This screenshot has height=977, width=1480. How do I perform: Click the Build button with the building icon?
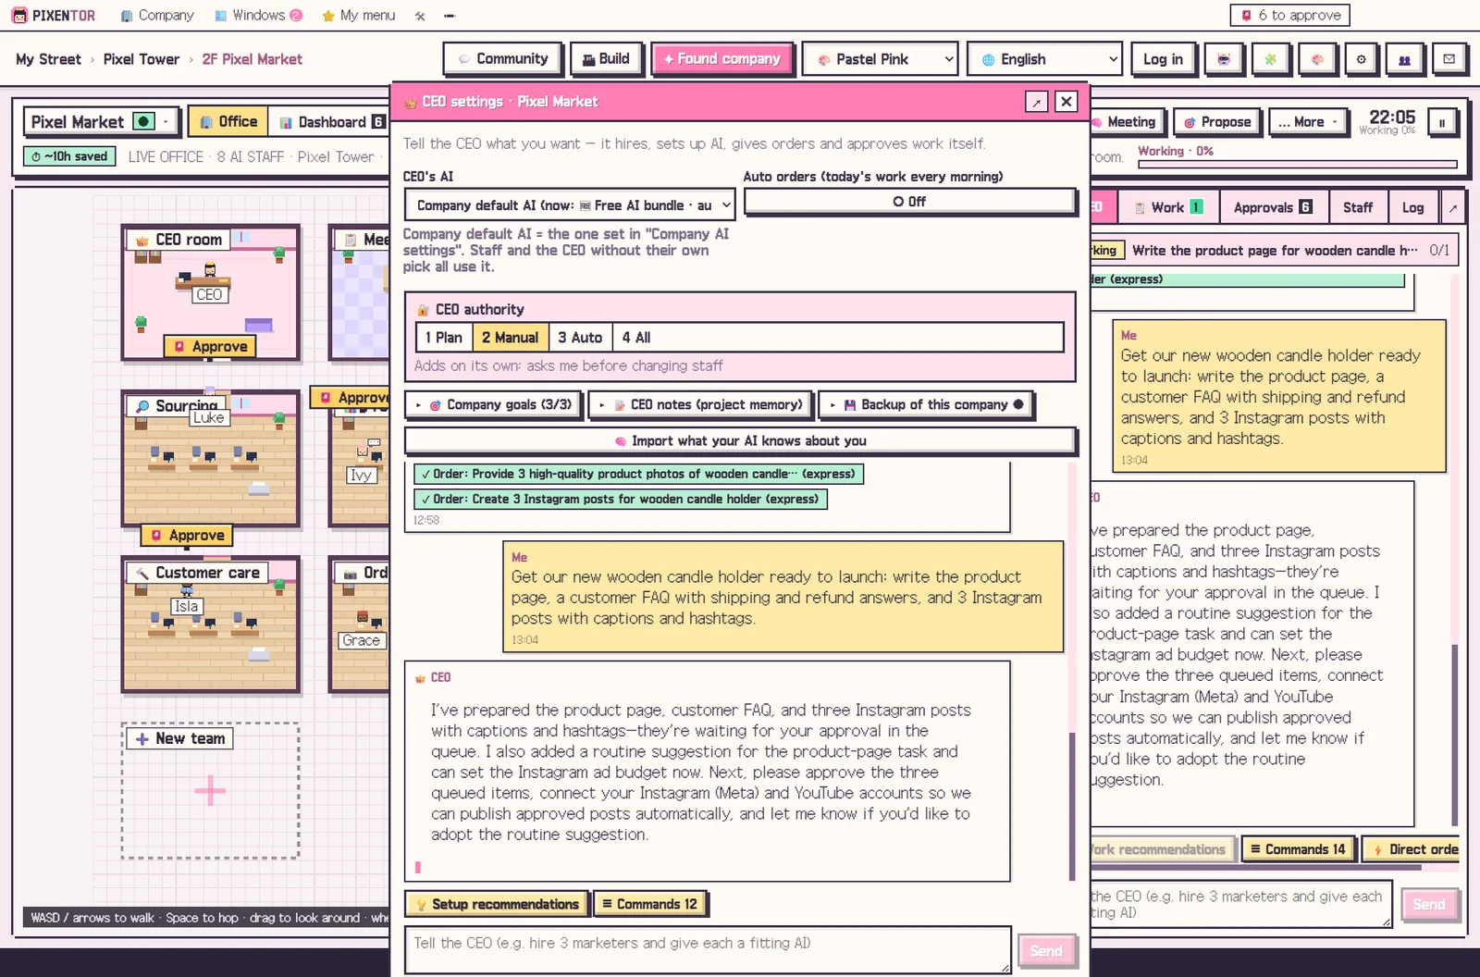pos(606,59)
